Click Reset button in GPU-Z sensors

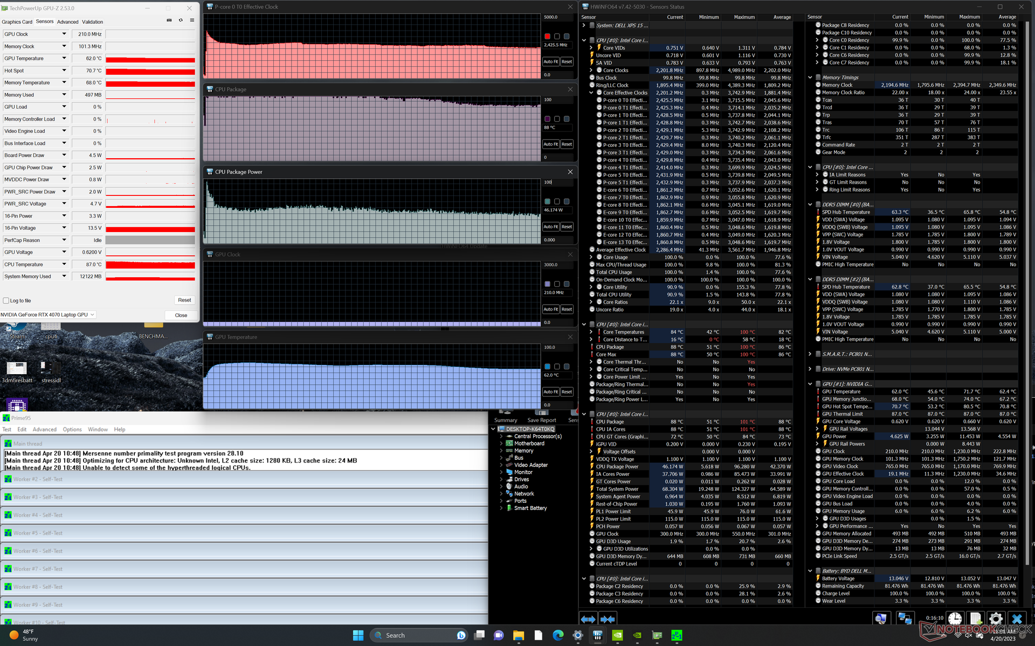point(184,300)
